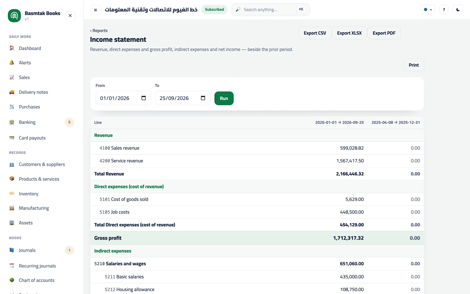Collapse sidebar with the X button
The image size is (470, 294).
point(70,16)
